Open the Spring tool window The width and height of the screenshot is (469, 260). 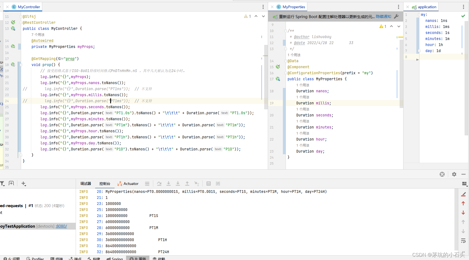click(x=115, y=258)
